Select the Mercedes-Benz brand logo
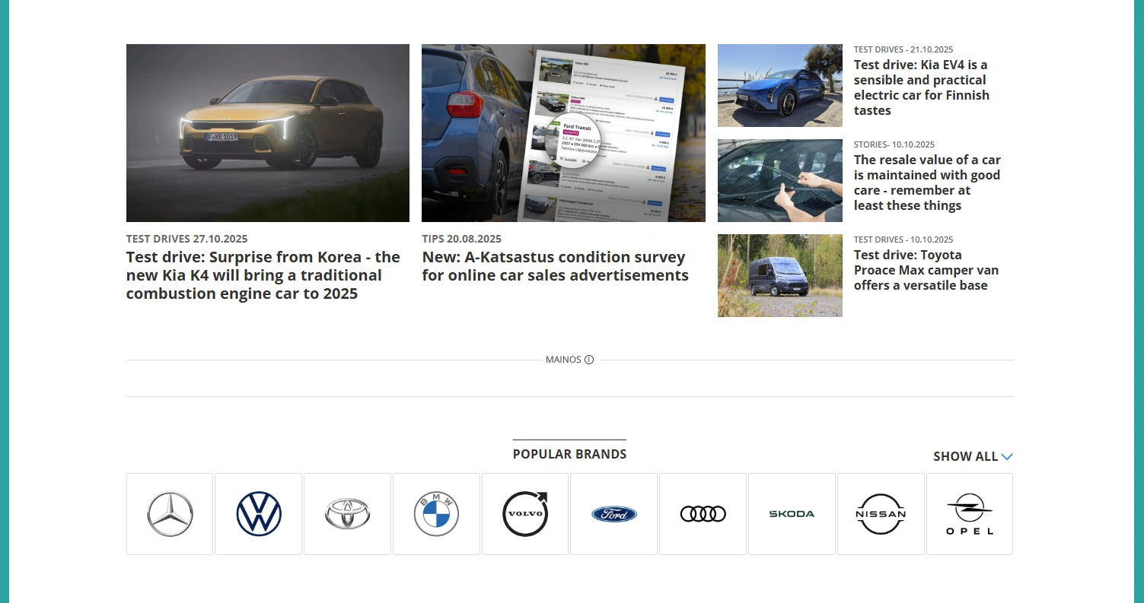Screen dimensions: 1144x603 point(170,514)
